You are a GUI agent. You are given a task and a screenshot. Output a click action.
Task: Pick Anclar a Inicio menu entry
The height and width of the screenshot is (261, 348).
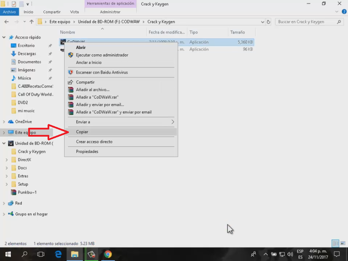(x=121, y=63)
